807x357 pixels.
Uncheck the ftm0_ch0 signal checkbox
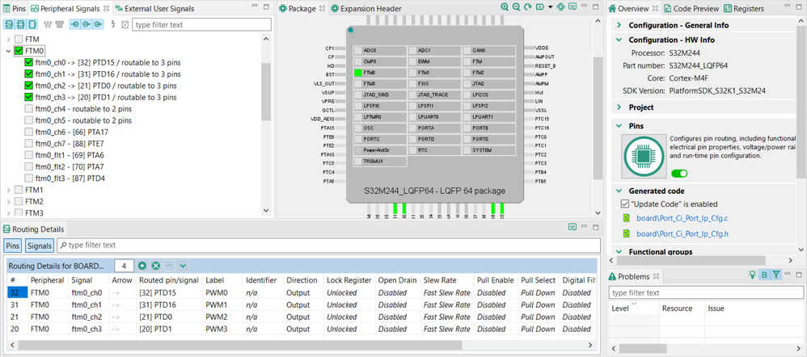click(x=29, y=62)
